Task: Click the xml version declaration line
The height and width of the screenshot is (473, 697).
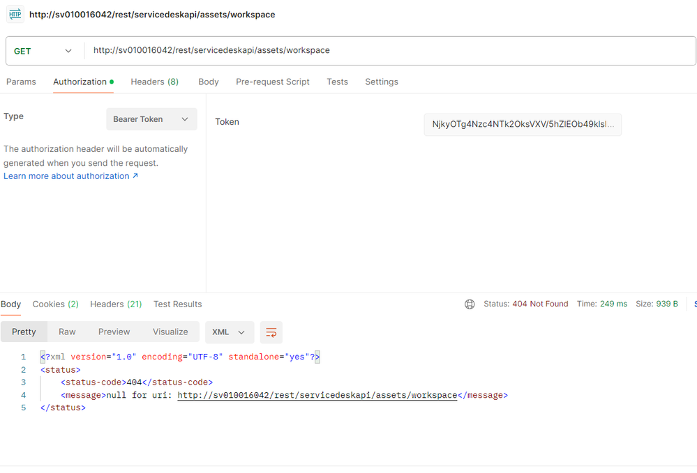Action: pos(180,357)
